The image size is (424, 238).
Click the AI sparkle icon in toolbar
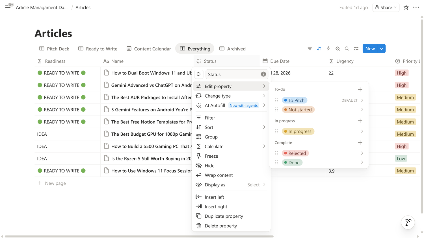click(338, 49)
